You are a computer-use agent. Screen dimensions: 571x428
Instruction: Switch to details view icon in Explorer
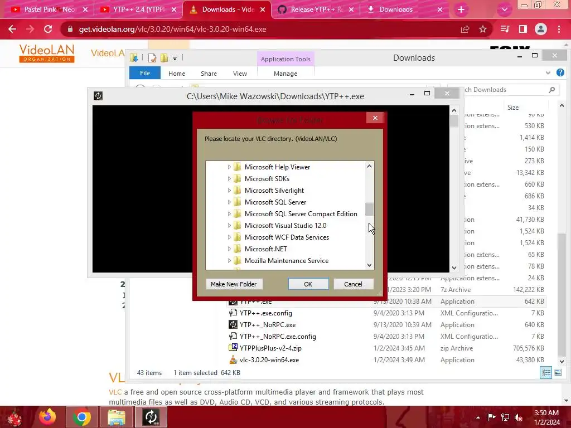pyautogui.click(x=546, y=372)
